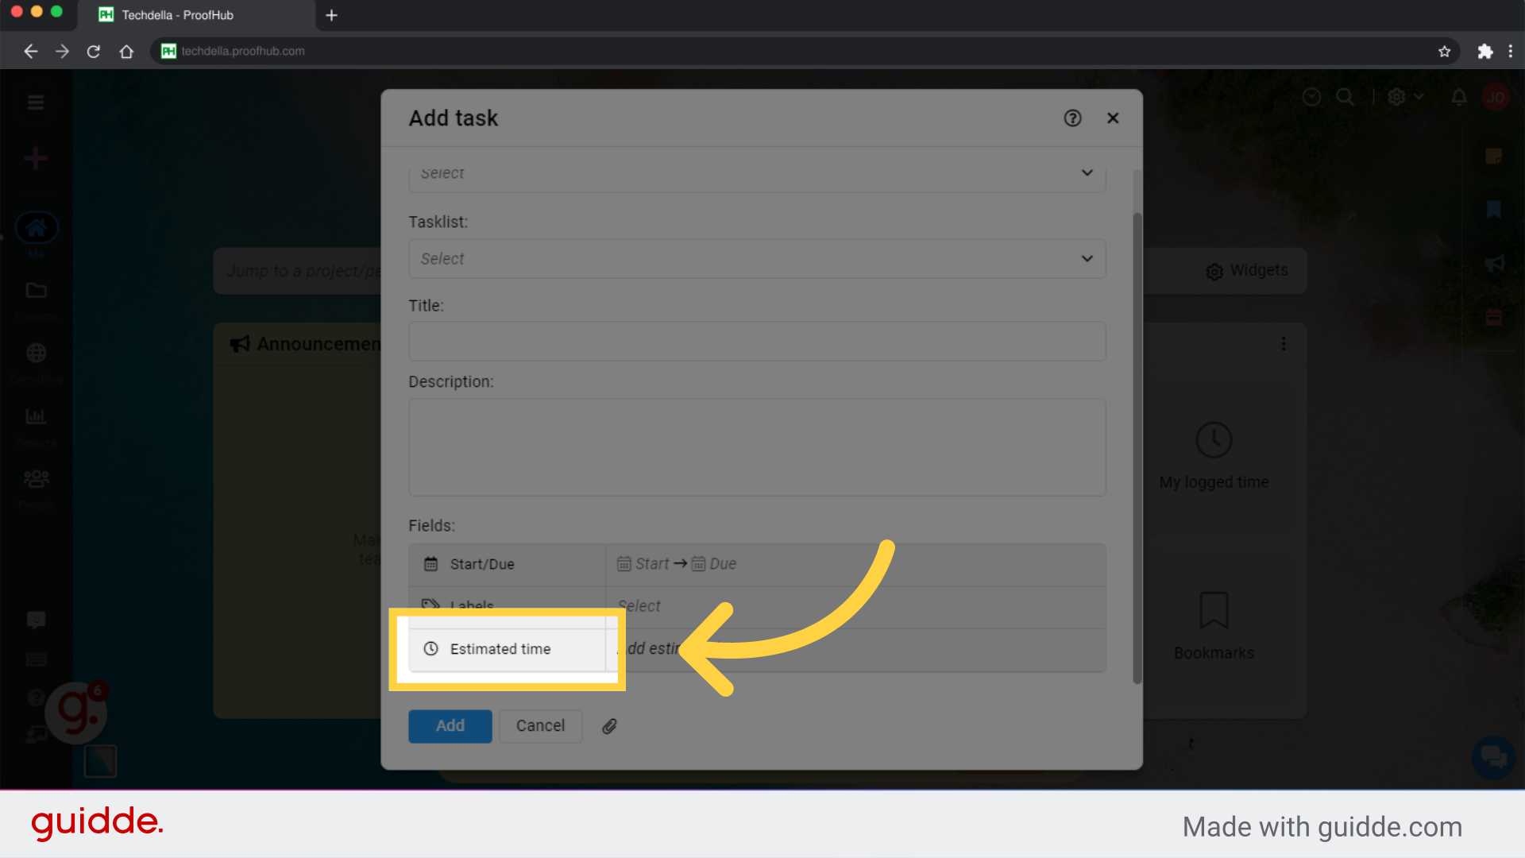Viewport: 1525px width, 858px height.
Task: Open the Projects folder icon
Action: click(36, 292)
